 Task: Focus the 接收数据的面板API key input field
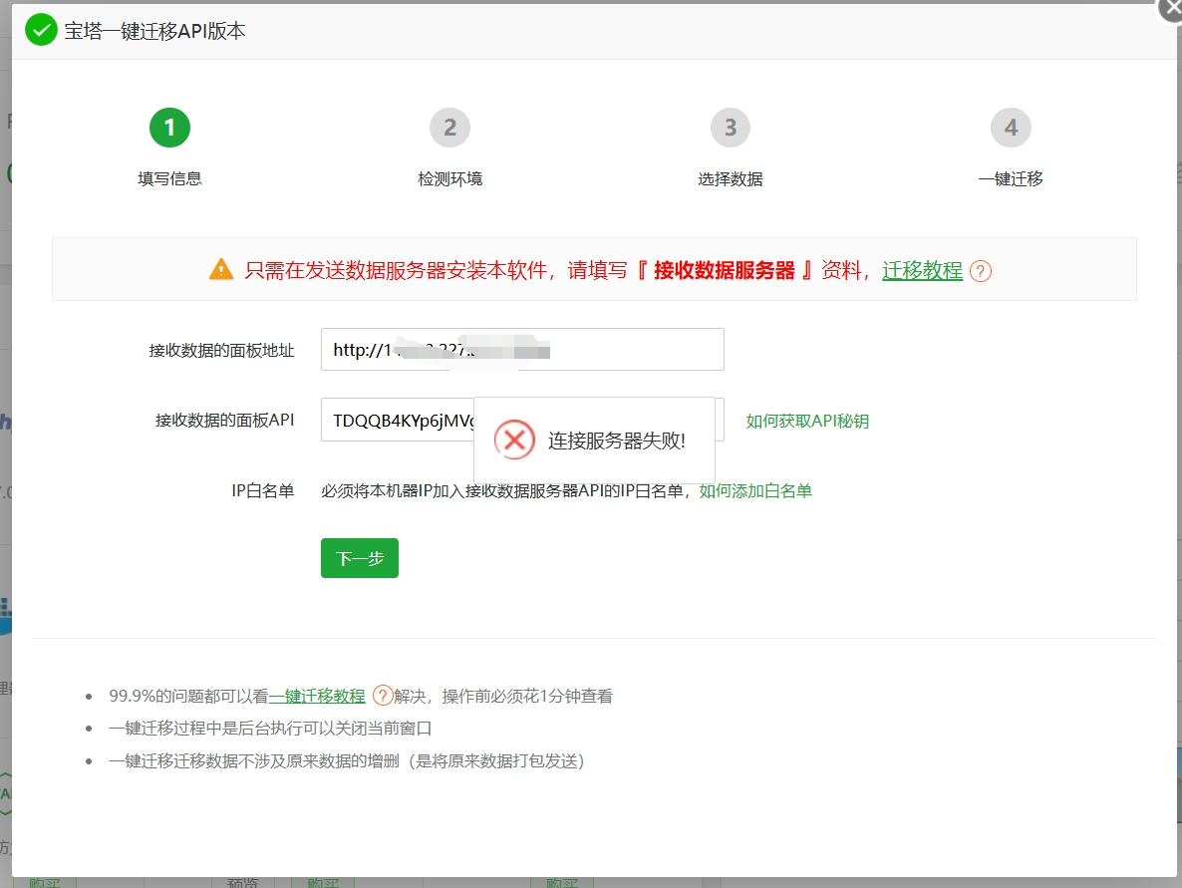pos(522,420)
